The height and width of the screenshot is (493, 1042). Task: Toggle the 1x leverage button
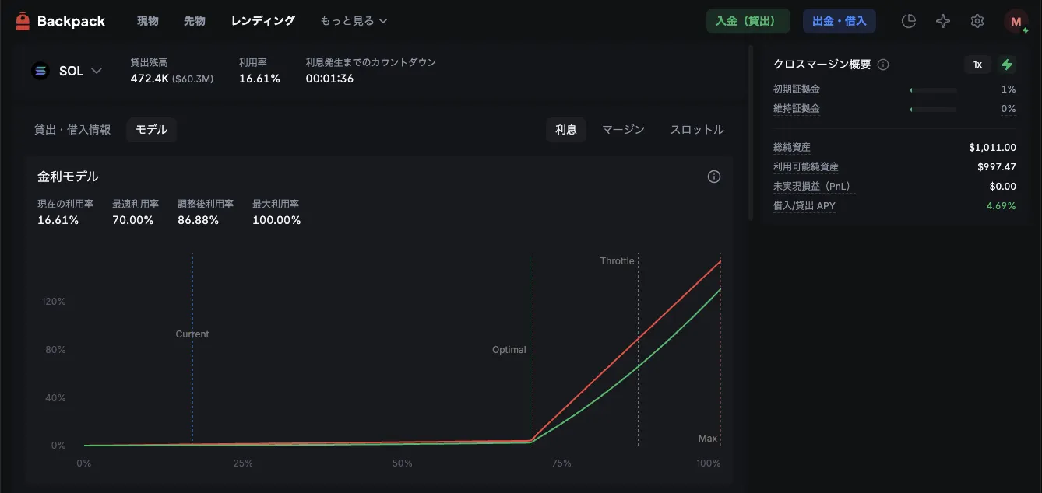pyautogui.click(x=977, y=65)
